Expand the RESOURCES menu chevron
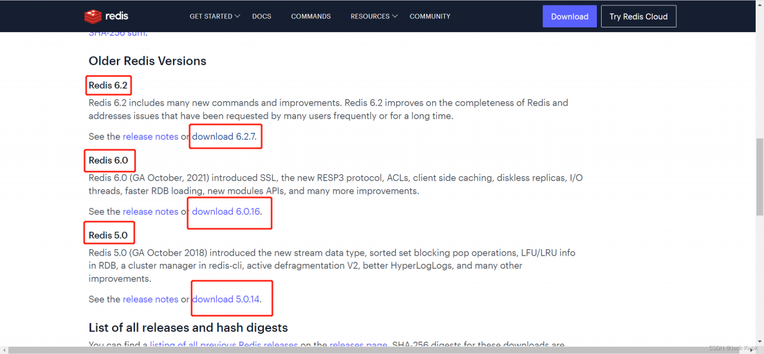 coord(395,16)
